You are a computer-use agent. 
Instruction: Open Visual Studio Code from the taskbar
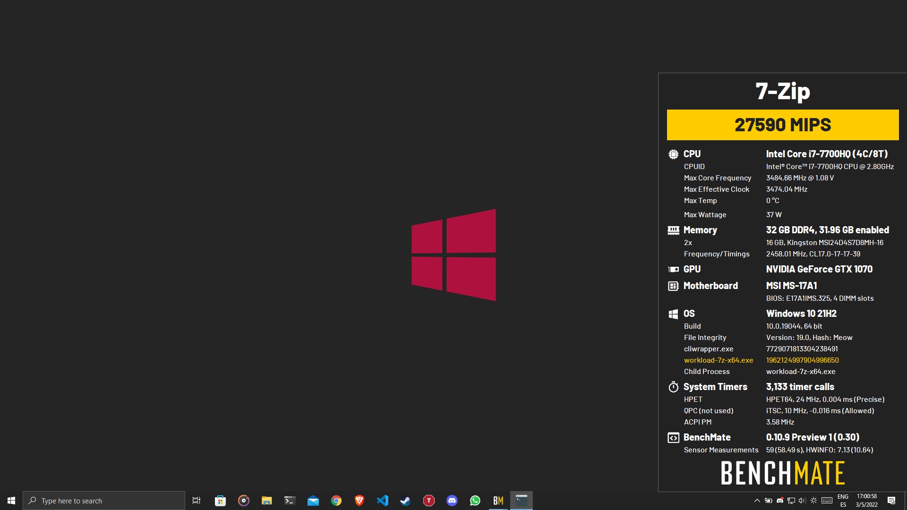click(382, 501)
